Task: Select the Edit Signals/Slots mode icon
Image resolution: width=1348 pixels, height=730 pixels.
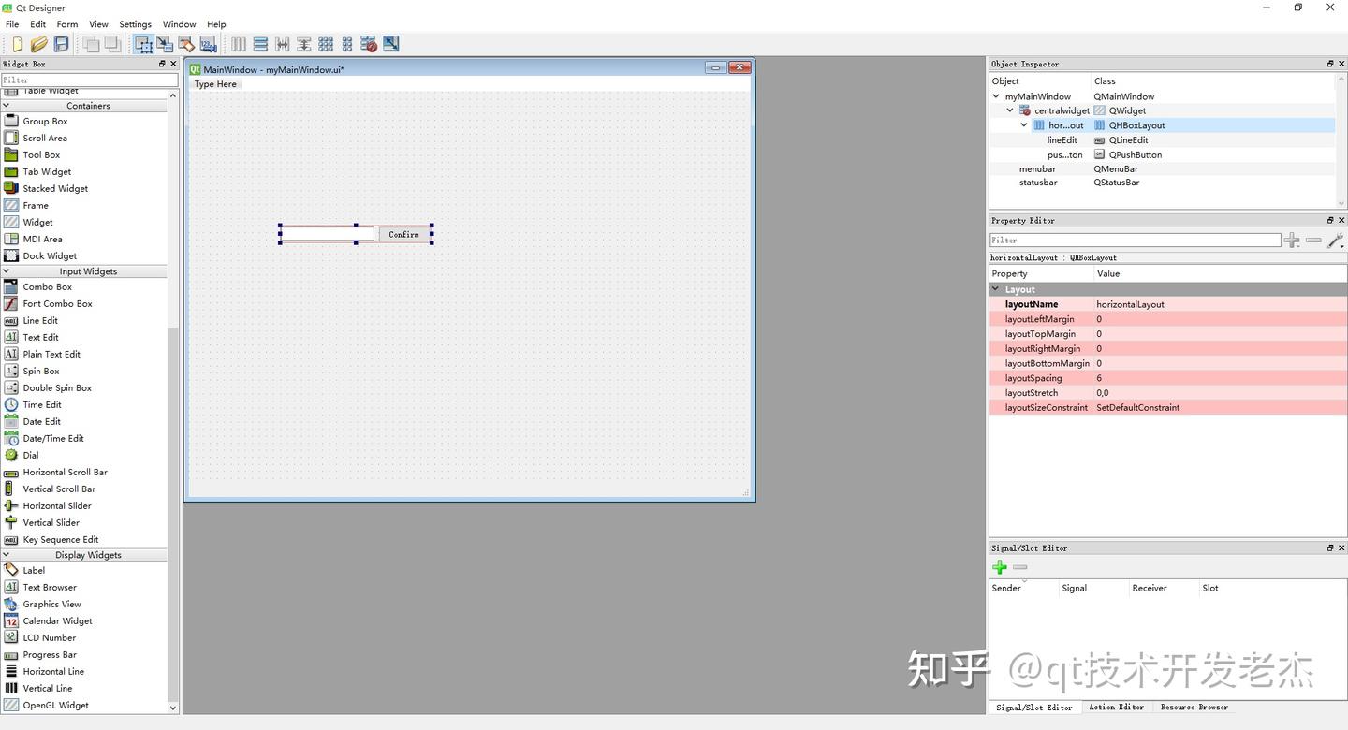Action: (164, 43)
